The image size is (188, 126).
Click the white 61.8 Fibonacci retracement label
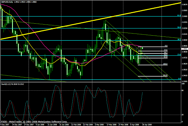click(165, 57)
